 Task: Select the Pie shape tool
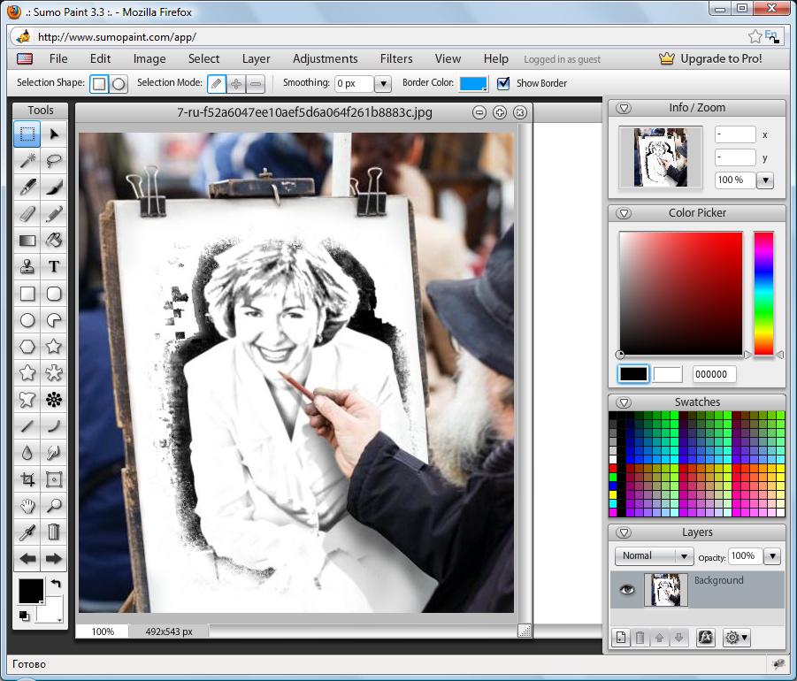53,319
